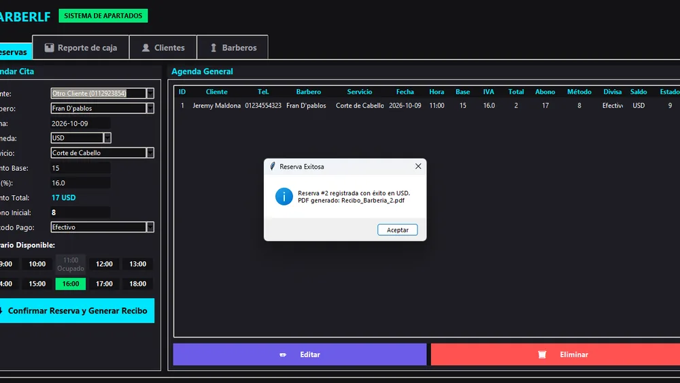Image resolution: width=680 pixels, height=383 pixels.
Task: Click the Clientes person icon
Action: (x=146, y=48)
